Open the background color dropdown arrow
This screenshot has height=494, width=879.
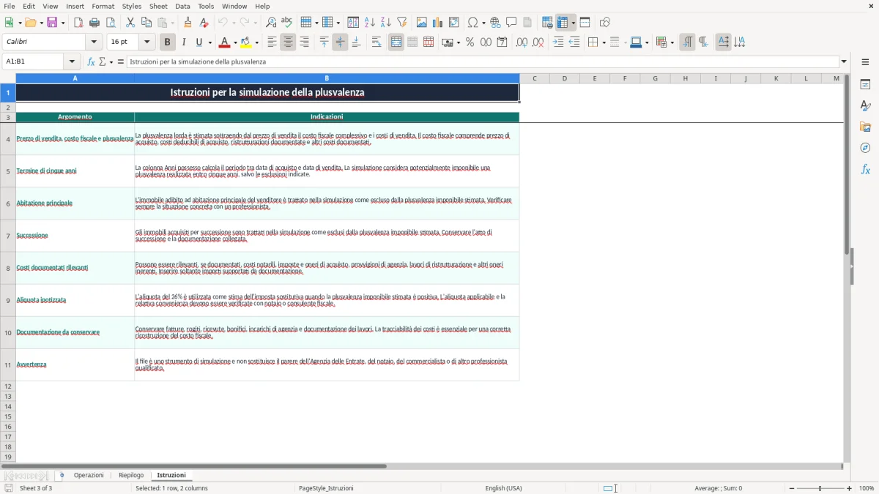pos(256,42)
